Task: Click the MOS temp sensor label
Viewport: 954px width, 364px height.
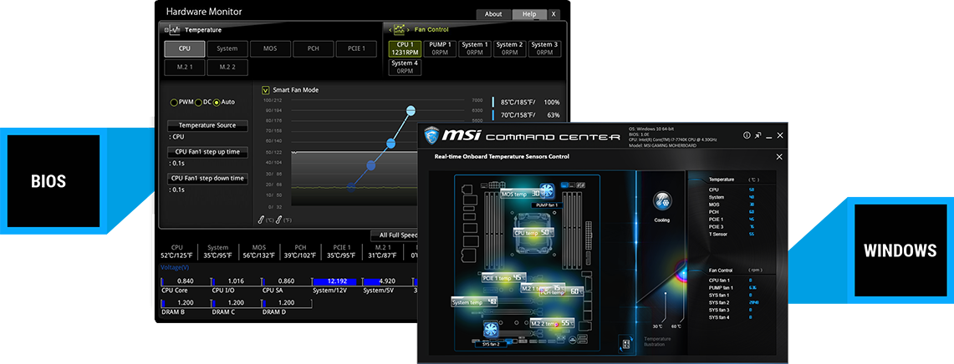Action: (x=521, y=194)
